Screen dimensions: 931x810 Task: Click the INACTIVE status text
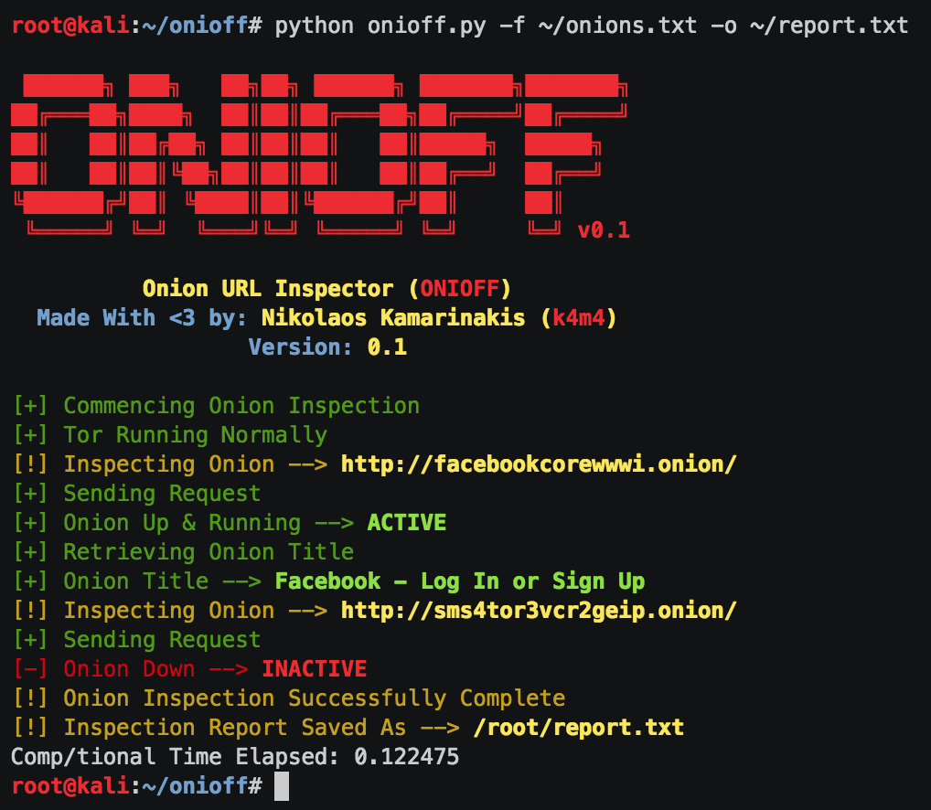[314, 669]
